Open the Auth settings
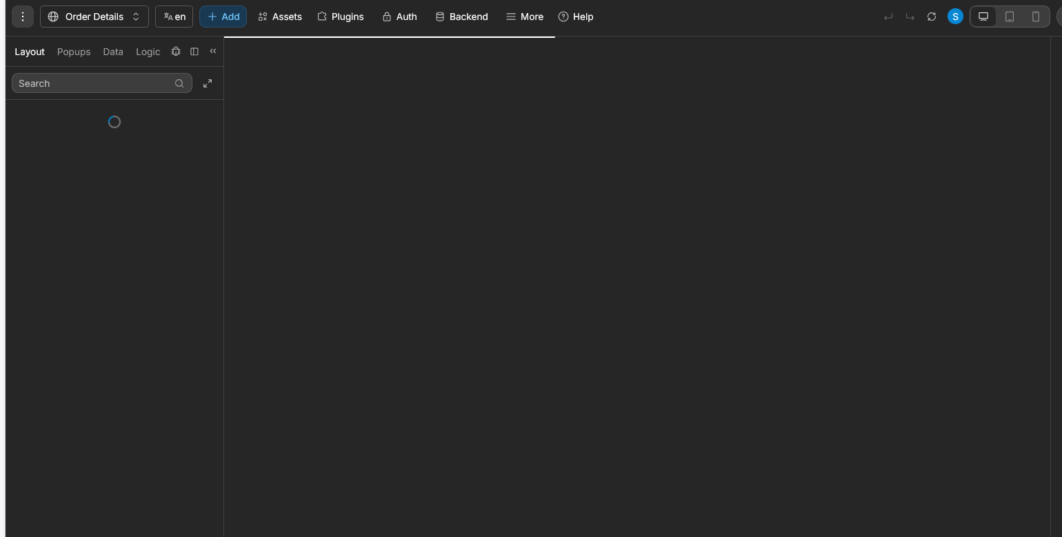 pos(399,17)
